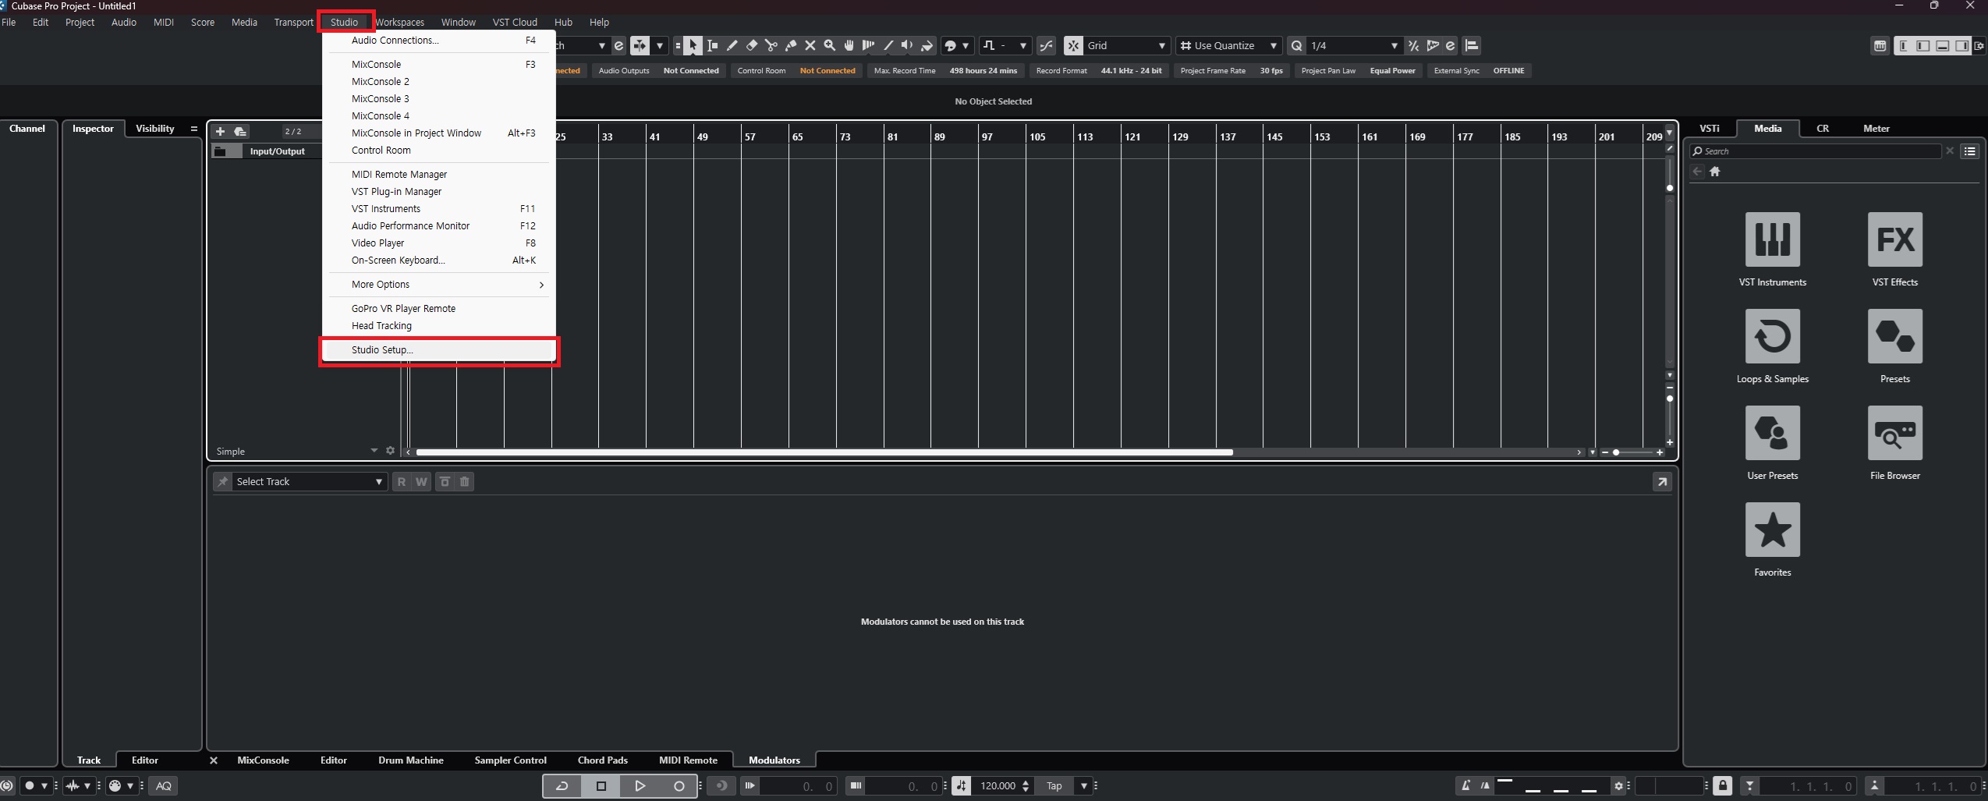Screen dimensions: 1988x801
Task: Select the Draw pencil tool
Action: coord(732,45)
